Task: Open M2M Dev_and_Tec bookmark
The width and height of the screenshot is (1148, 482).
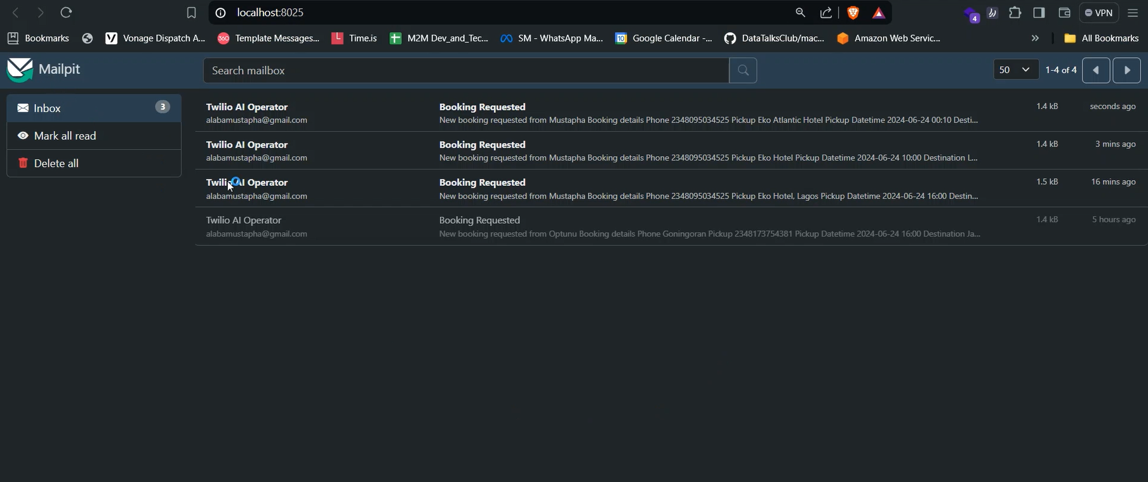Action: tap(439, 39)
